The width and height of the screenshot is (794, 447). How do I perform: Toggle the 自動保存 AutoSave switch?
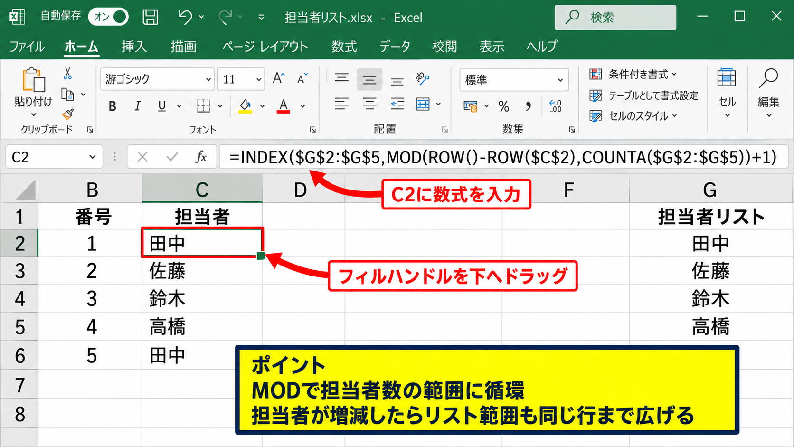(108, 17)
